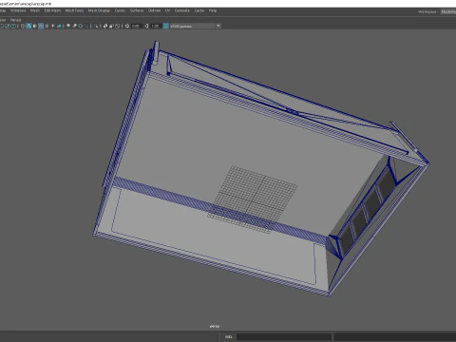
Task: Toggle depth of field icon
Action: click(86, 26)
